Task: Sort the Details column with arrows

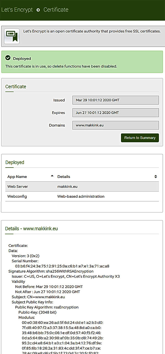Action: coord(156,177)
